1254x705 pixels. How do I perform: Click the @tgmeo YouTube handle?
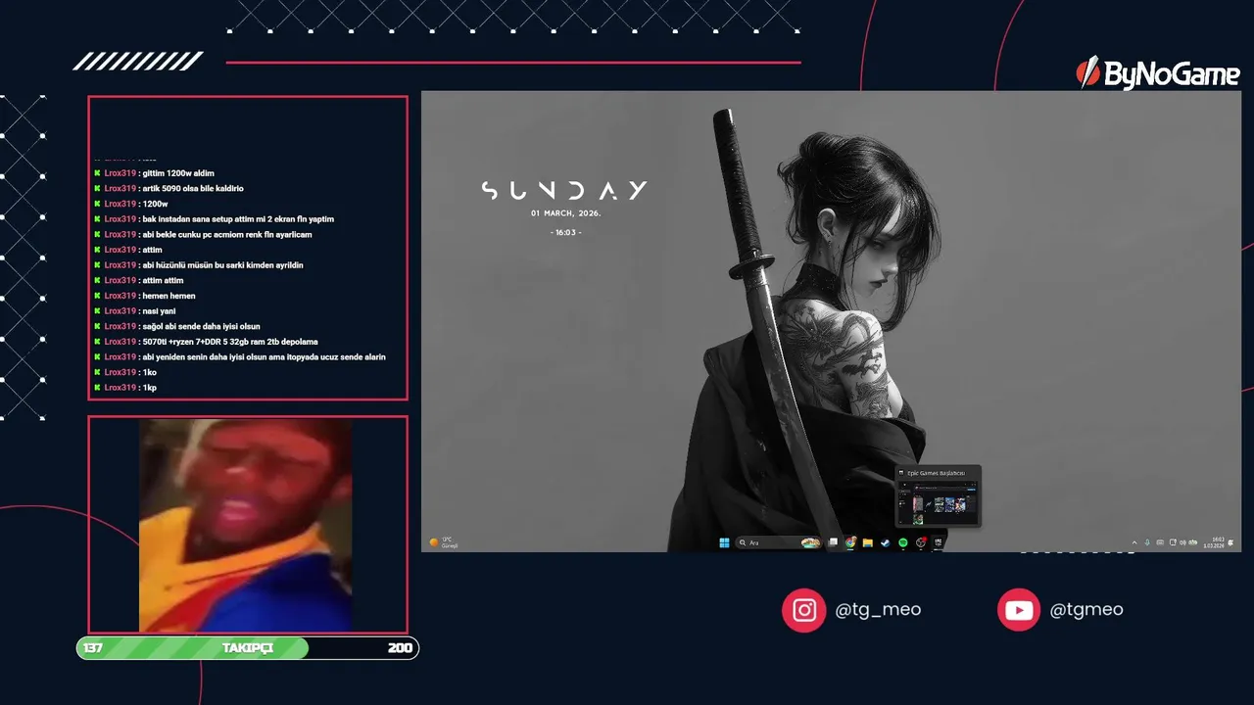click(1086, 609)
